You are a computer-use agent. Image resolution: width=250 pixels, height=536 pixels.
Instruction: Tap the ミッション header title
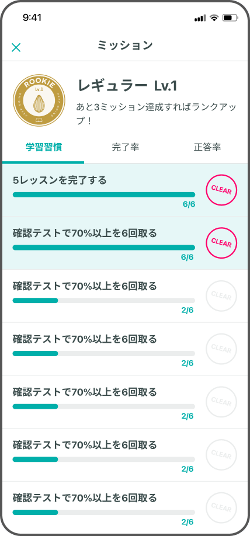[x=125, y=45]
